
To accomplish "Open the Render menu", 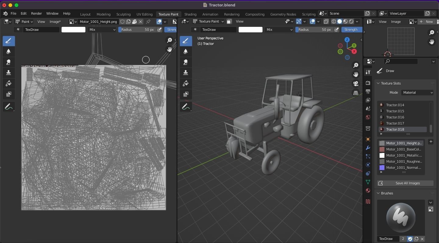I will 36,13.
